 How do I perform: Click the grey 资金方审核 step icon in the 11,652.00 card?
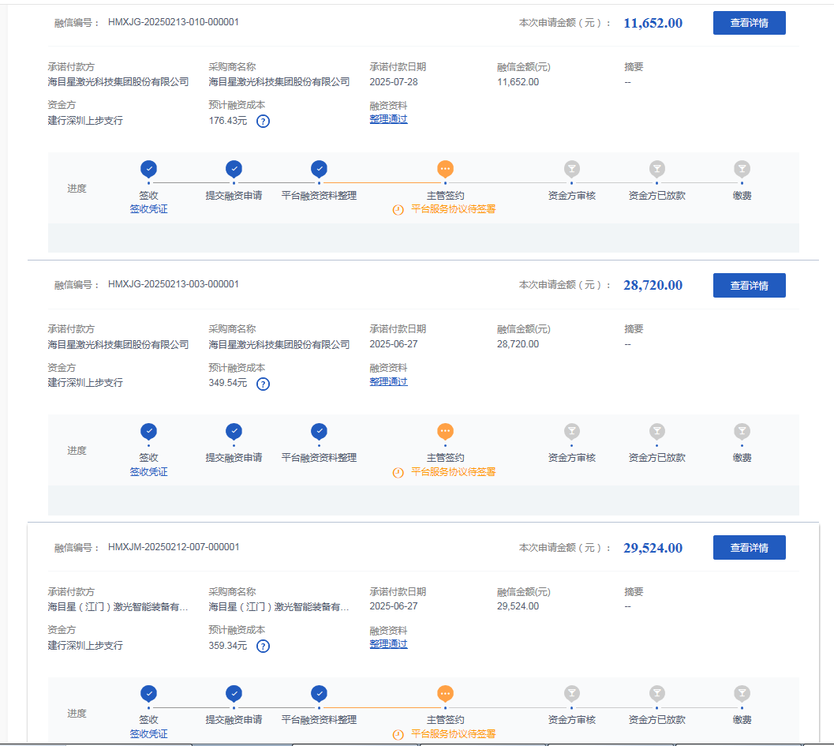(572, 169)
